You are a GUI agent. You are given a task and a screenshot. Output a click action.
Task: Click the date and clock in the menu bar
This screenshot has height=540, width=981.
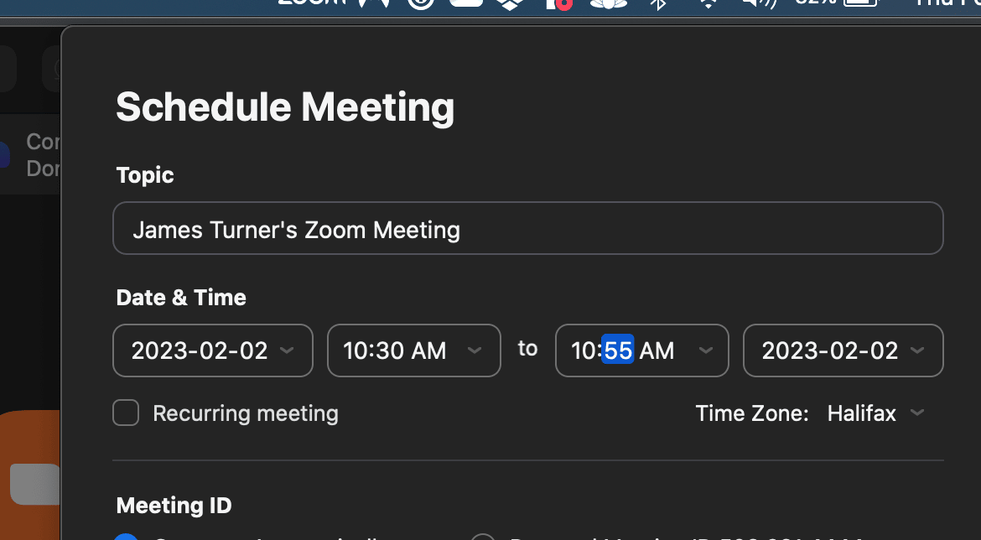[x=947, y=3]
